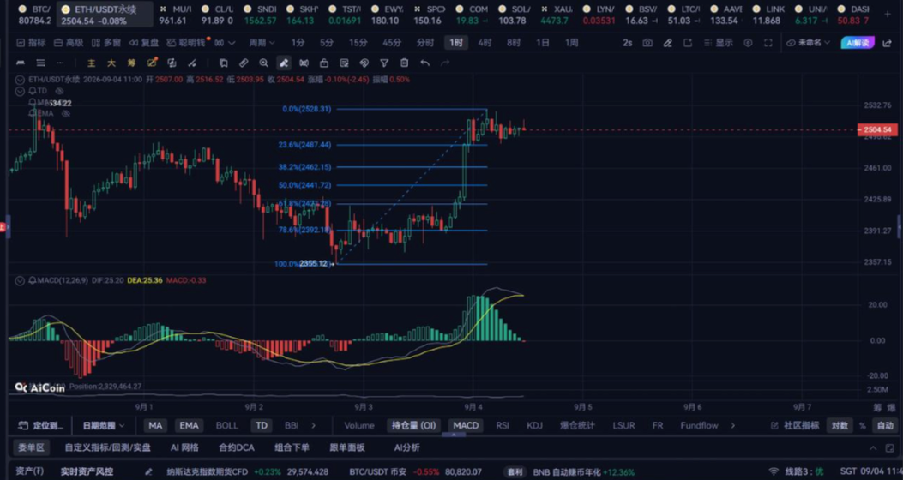Toggle the 对数 log scale button
Screen dimensions: 903x480
pos(840,426)
